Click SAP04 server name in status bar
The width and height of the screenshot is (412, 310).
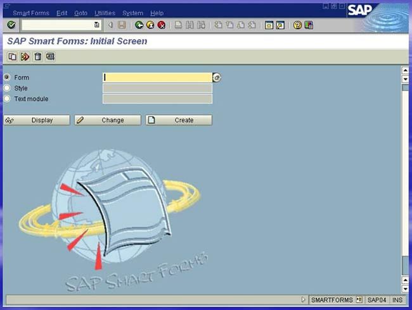(x=377, y=300)
